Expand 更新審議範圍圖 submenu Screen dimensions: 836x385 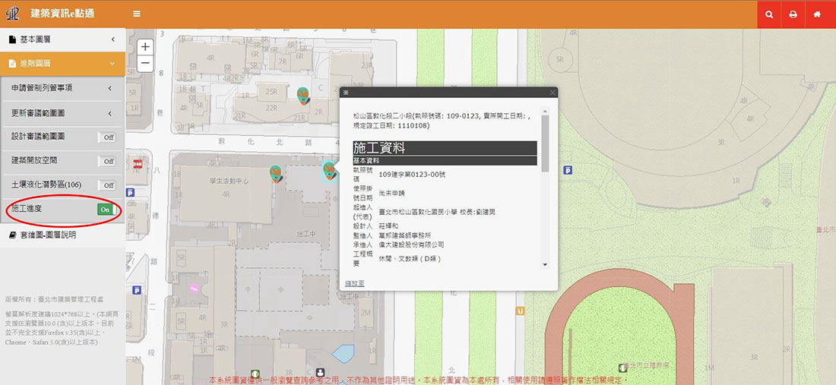click(62, 113)
